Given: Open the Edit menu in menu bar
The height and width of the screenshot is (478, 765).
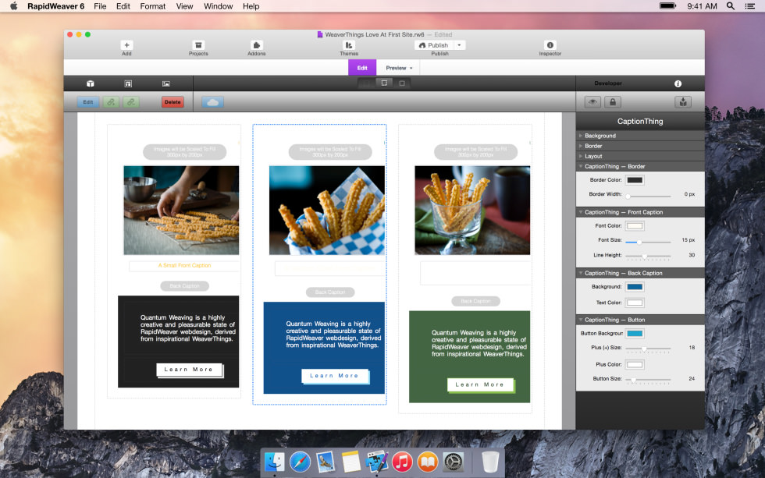Looking at the screenshot, I should point(123,6).
